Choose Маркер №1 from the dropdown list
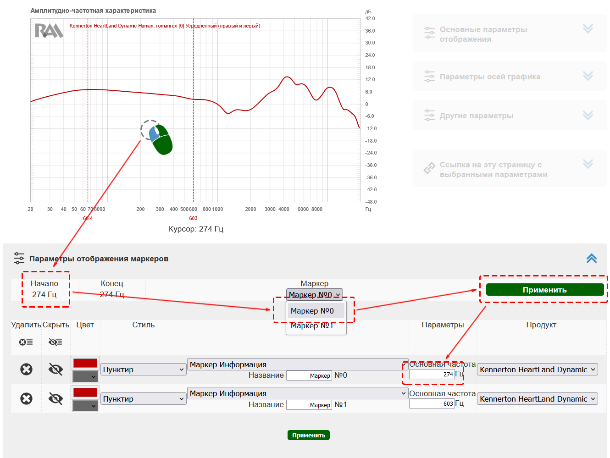 point(316,326)
